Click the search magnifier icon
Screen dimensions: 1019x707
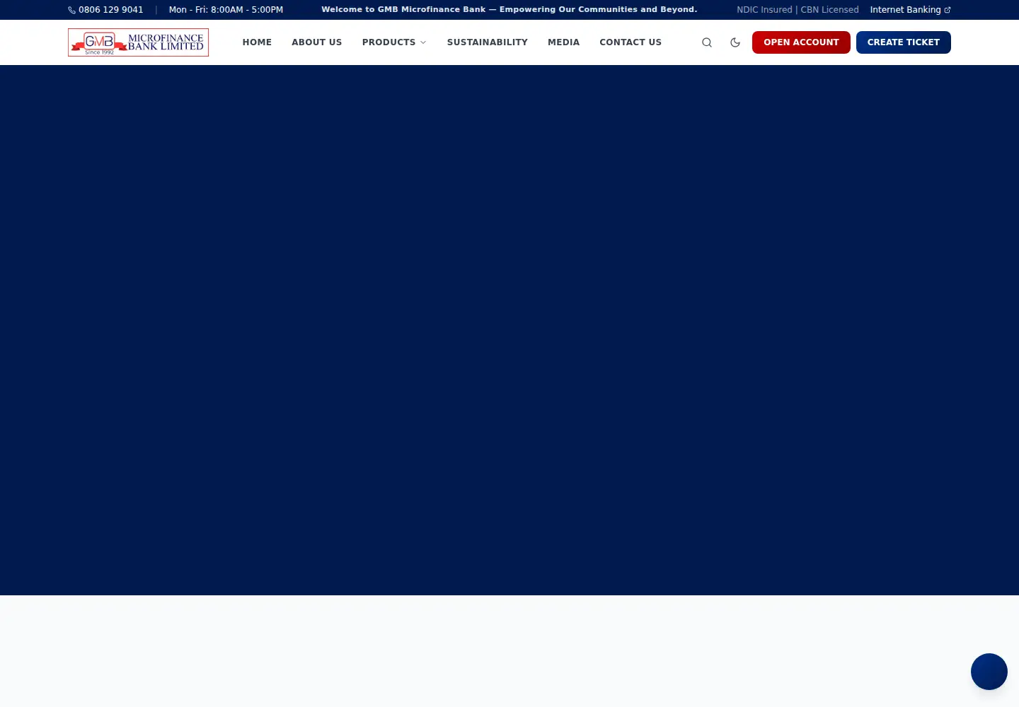point(707,42)
